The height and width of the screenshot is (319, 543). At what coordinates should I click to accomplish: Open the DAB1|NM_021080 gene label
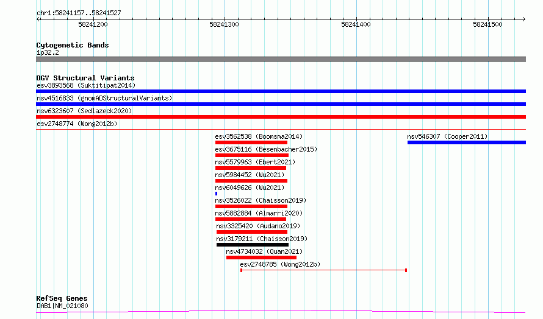tap(62, 306)
